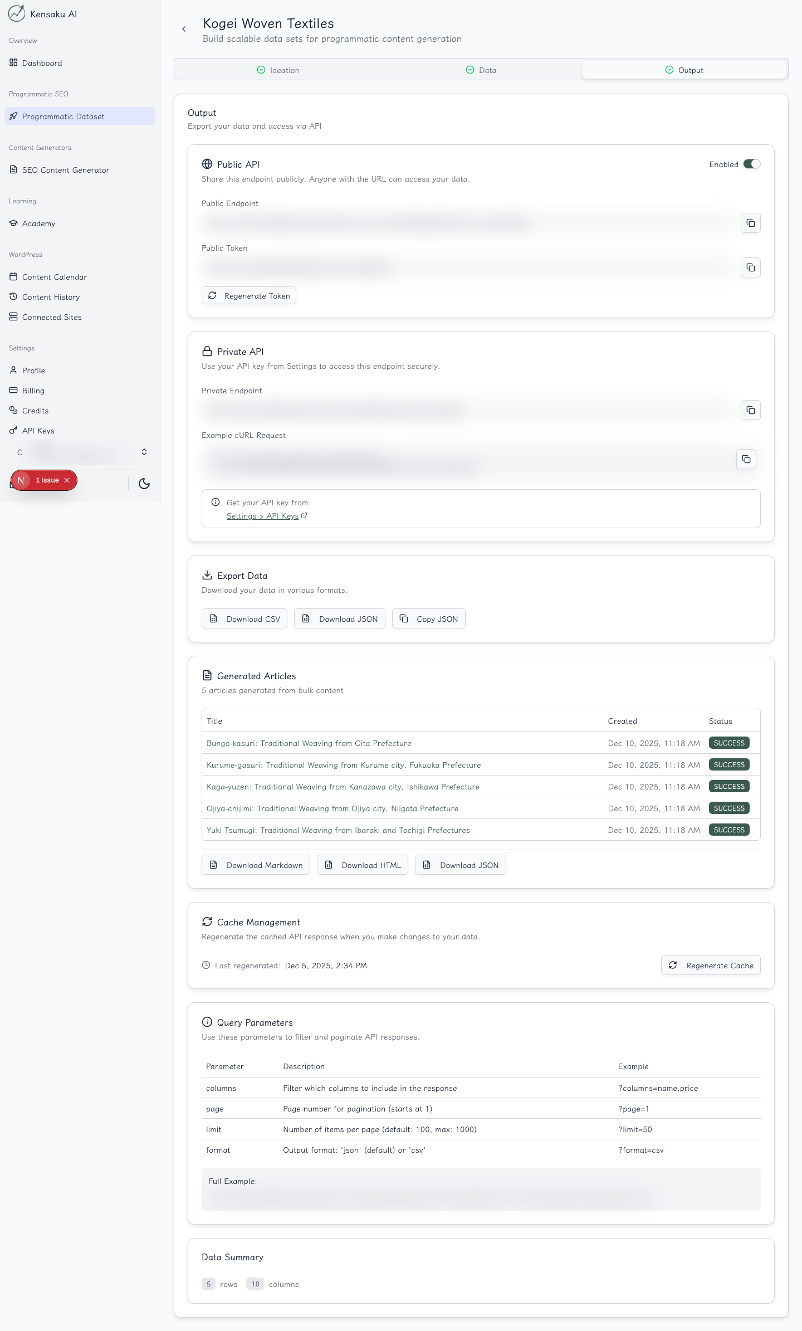Image resolution: width=802 pixels, height=1331 pixels.
Task: Copy the Public Endpoint URL
Action: point(750,223)
